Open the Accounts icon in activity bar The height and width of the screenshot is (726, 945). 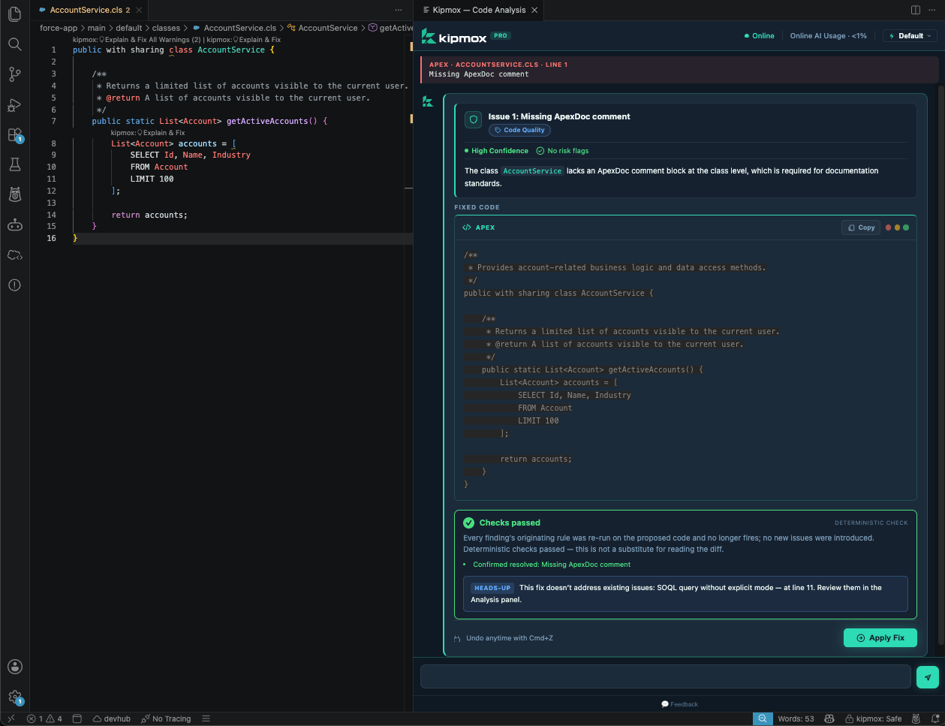coord(14,667)
